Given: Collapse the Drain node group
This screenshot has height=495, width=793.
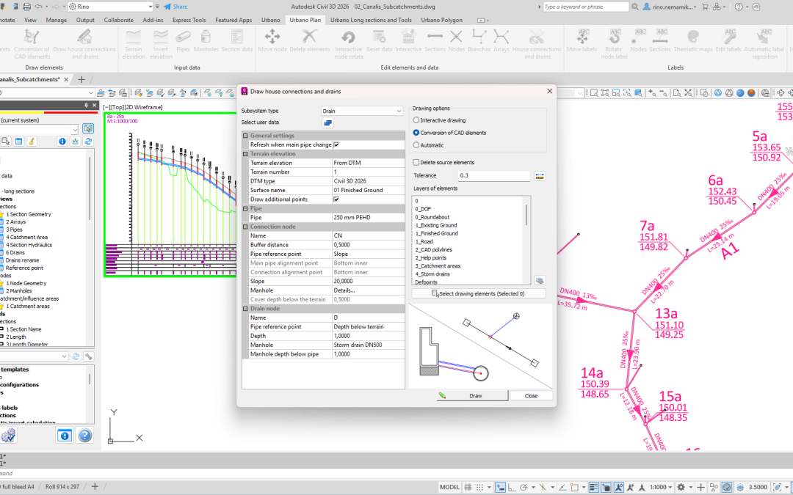Looking at the screenshot, I should [x=245, y=308].
